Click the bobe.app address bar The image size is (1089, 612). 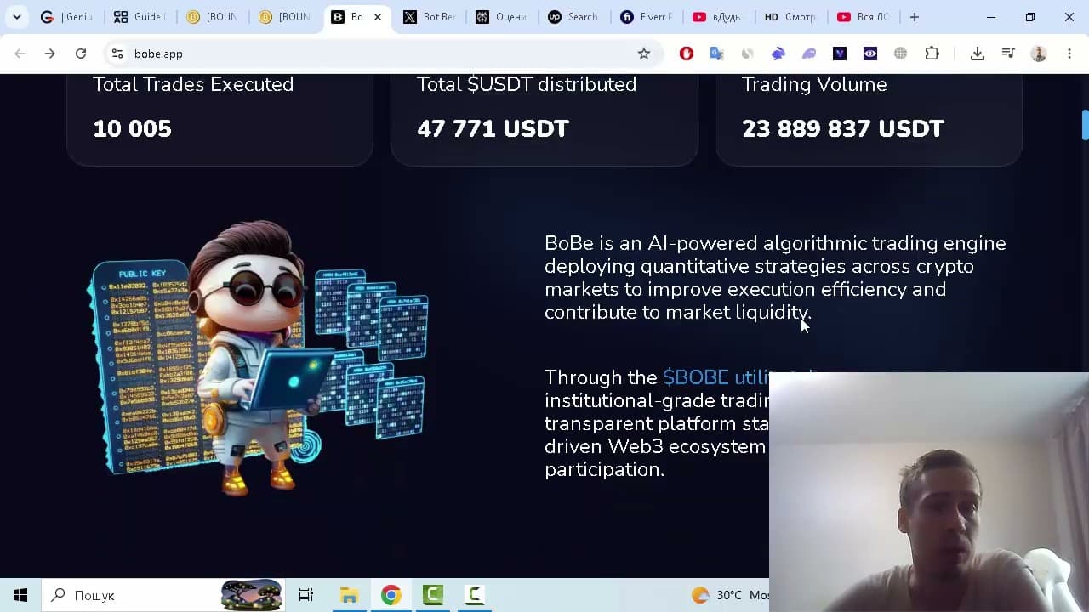coord(381,54)
